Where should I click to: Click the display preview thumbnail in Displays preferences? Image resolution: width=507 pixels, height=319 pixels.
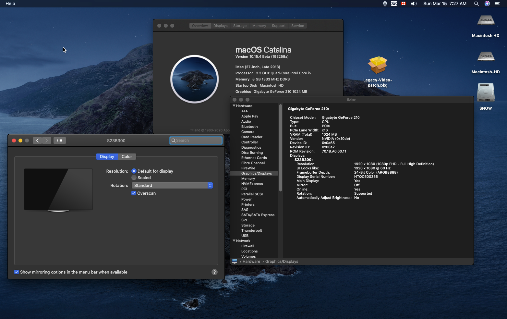[58, 190]
